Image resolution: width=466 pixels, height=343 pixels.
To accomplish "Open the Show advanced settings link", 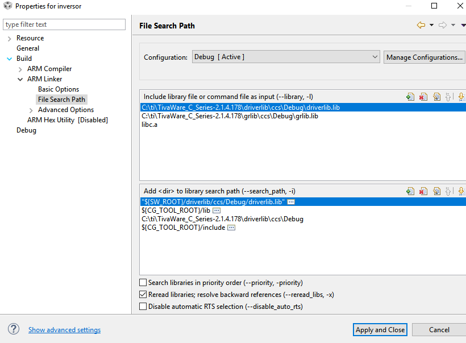I will pos(64,330).
